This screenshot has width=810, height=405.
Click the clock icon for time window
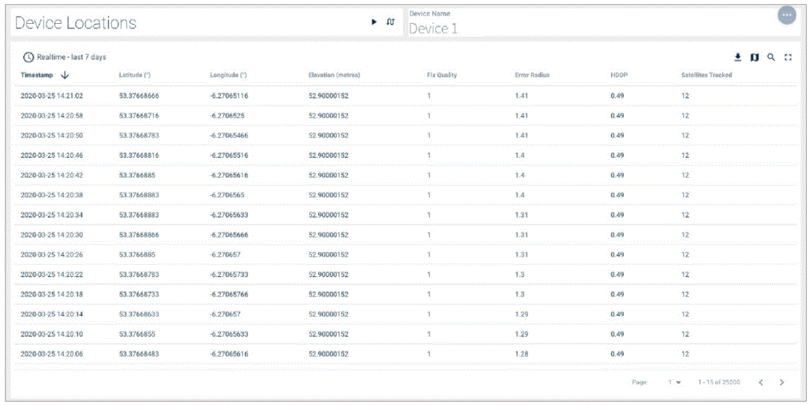[x=28, y=57]
